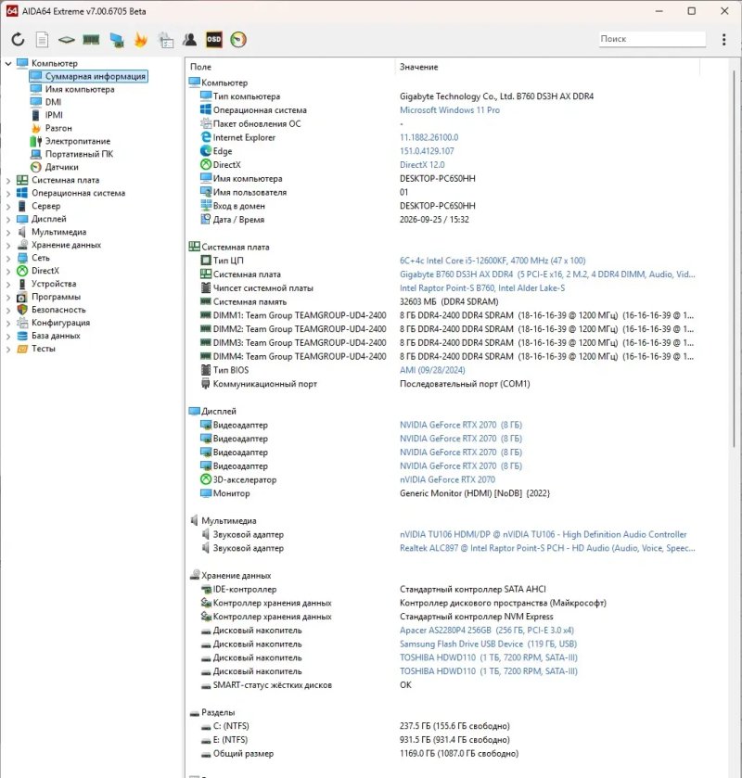Click the Refresh toolbar icon
The width and height of the screenshot is (742, 778).
(x=18, y=40)
